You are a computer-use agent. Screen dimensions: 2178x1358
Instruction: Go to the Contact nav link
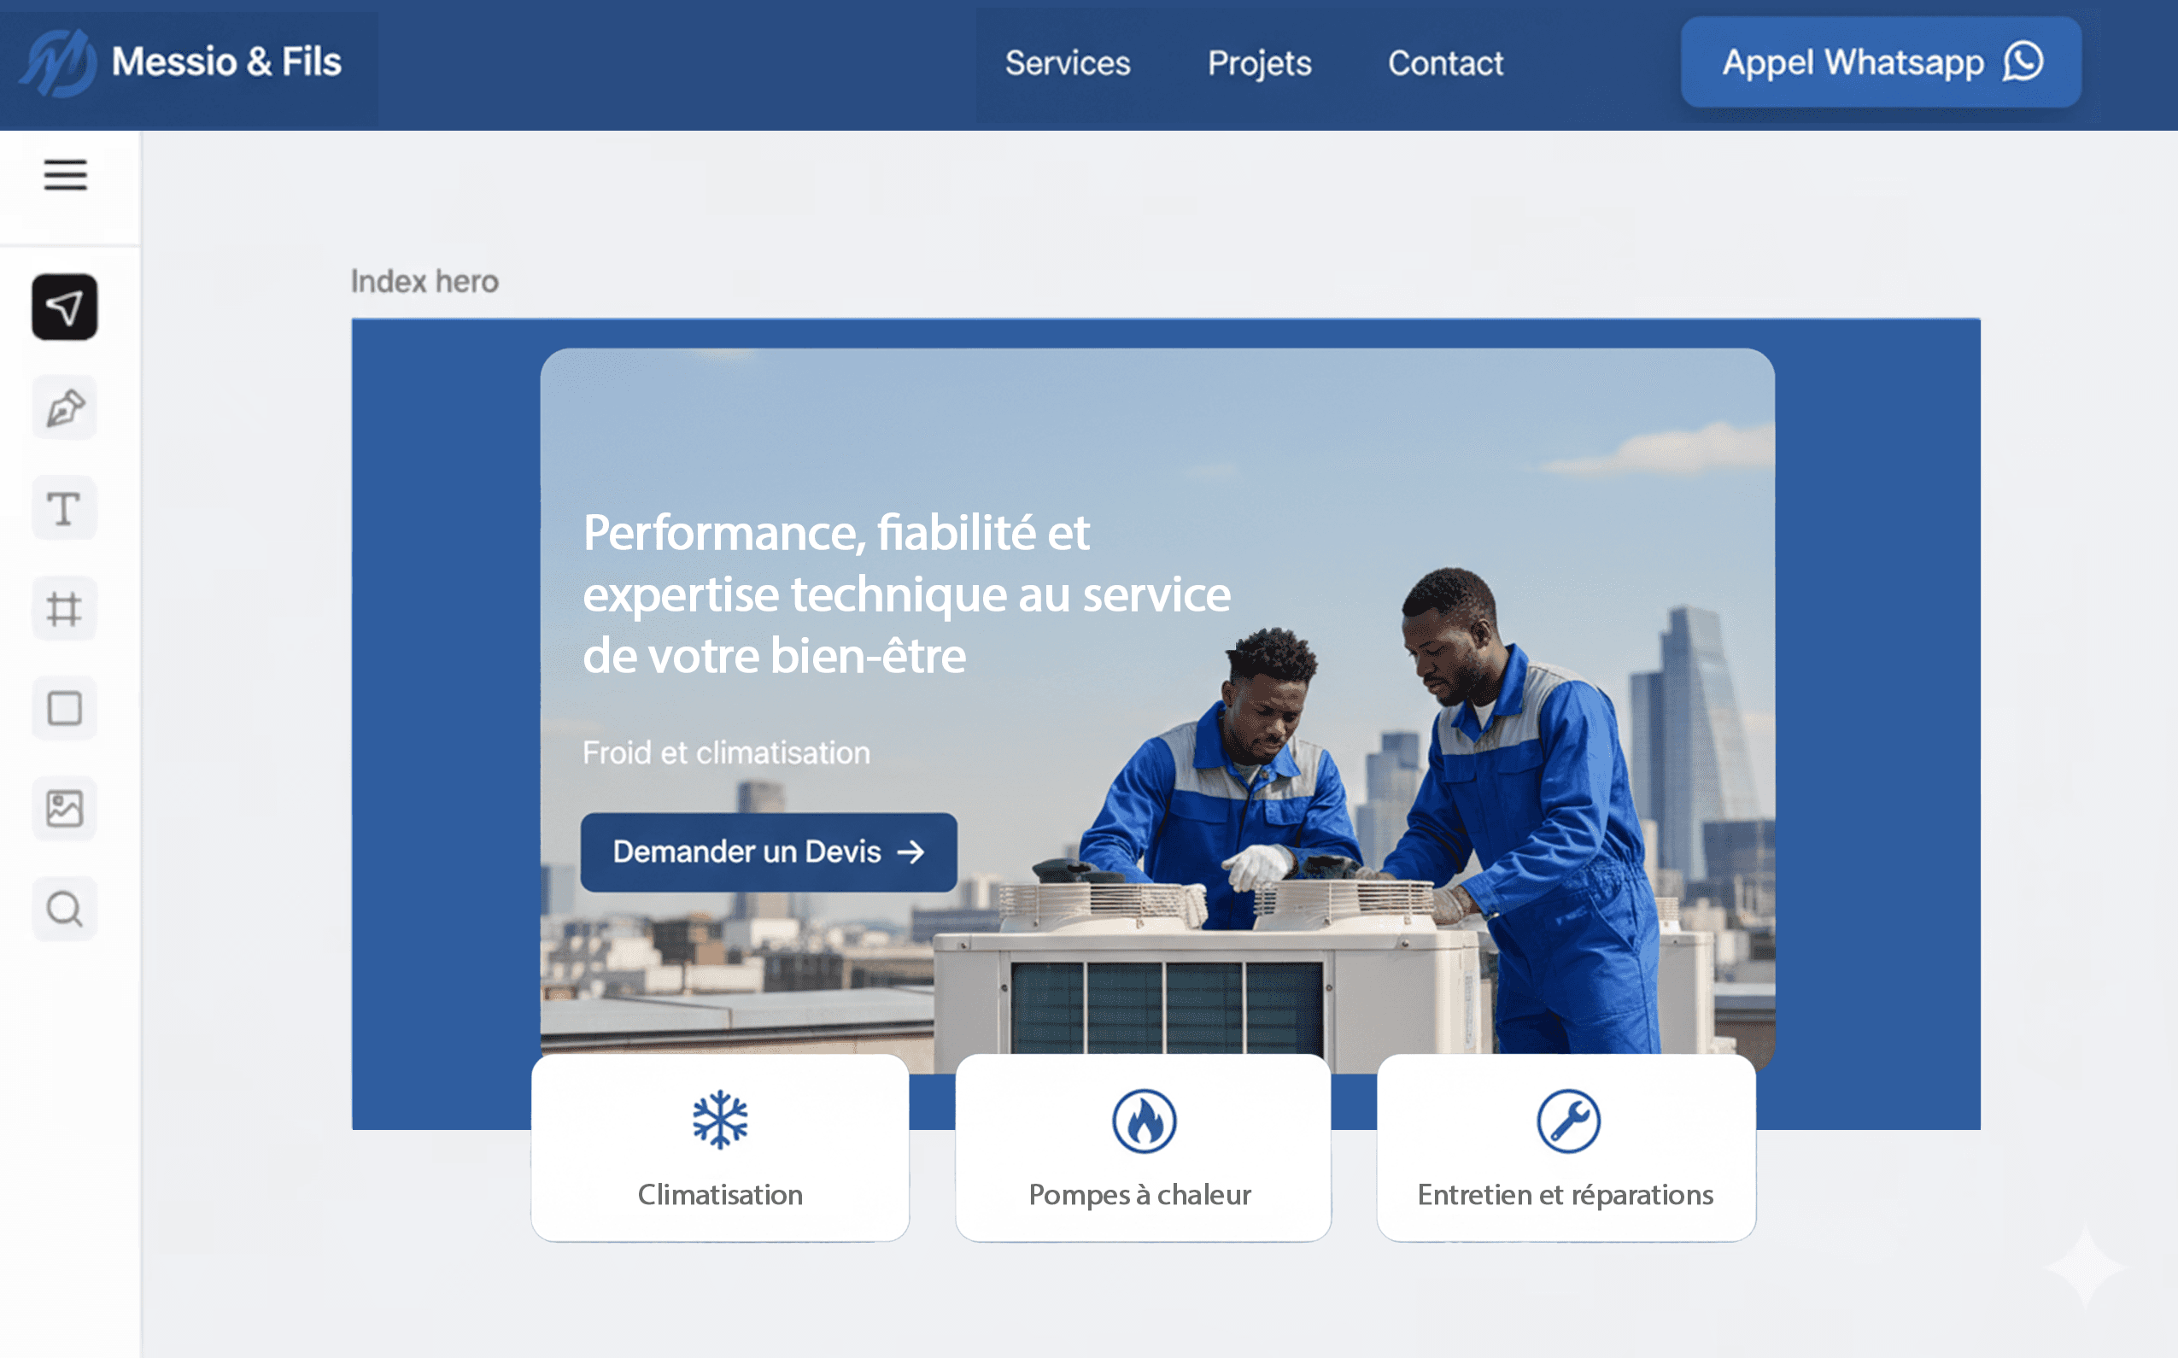(x=1445, y=63)
